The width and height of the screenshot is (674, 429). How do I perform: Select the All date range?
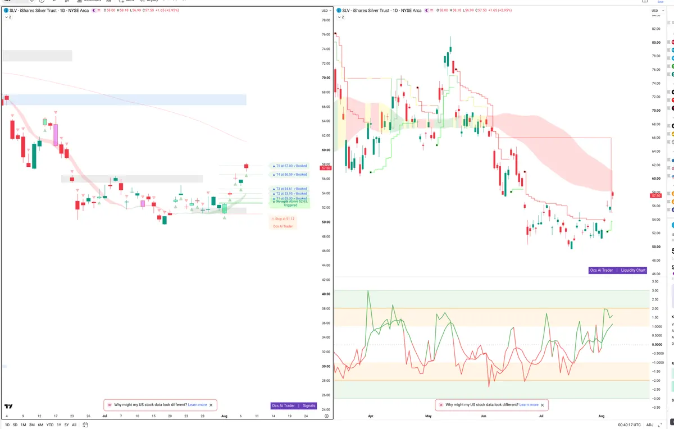click(74, 425)
